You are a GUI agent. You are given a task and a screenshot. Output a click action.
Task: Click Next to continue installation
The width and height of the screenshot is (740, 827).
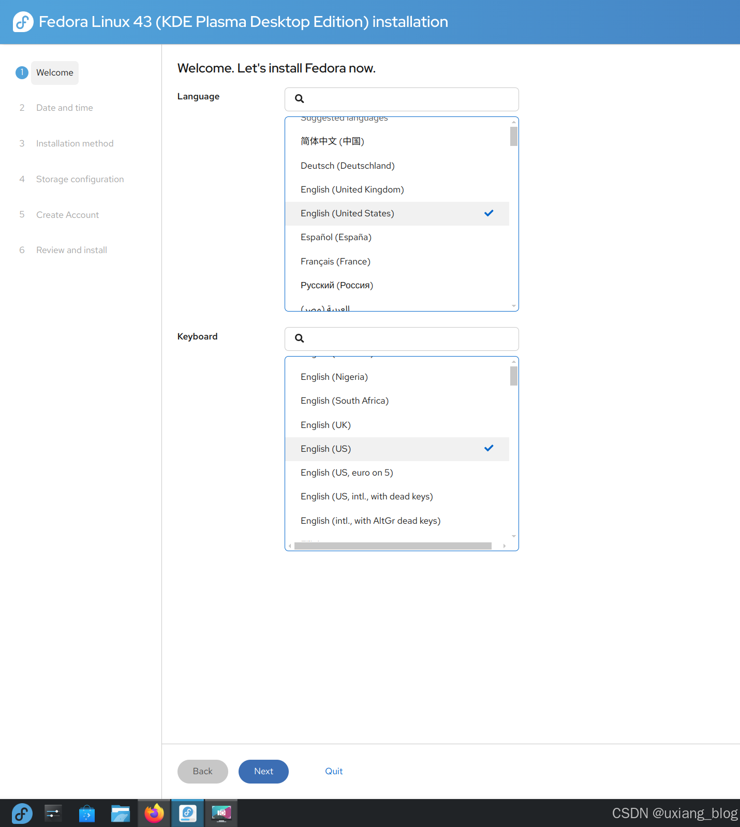tap(263, 772)
